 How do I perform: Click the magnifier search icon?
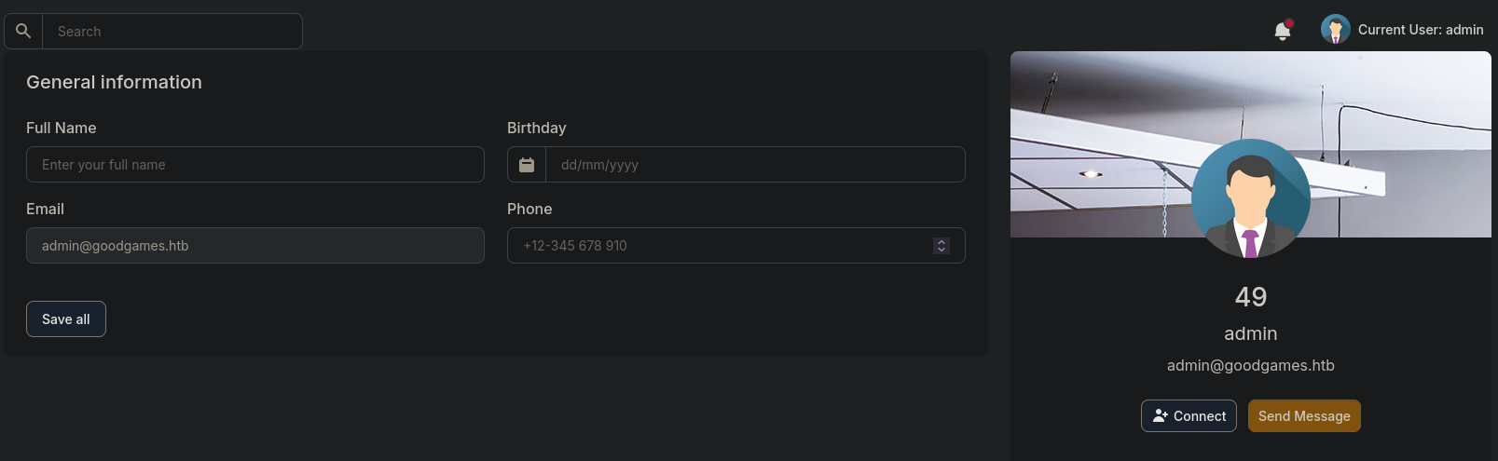click(x=23, y=31)
